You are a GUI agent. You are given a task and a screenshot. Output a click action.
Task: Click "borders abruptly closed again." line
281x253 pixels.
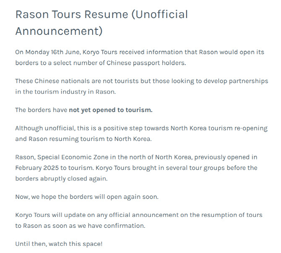(61, 178)
